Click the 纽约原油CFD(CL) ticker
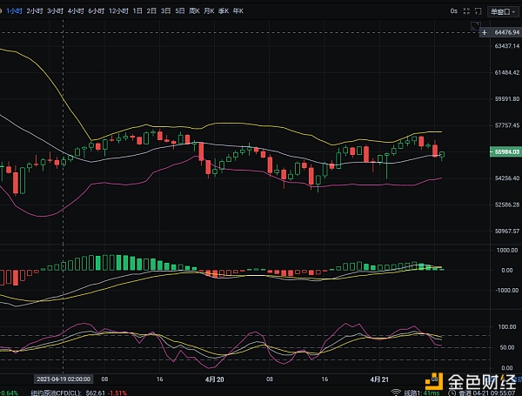Viewport: 522px width, 396px height. [x=56, y=393]
